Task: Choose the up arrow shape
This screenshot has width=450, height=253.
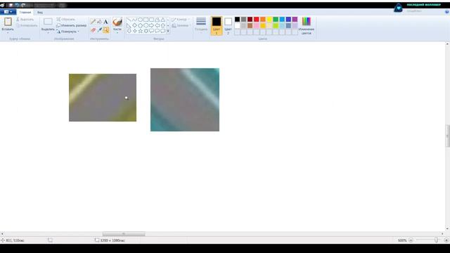Action: coord(162,25)
